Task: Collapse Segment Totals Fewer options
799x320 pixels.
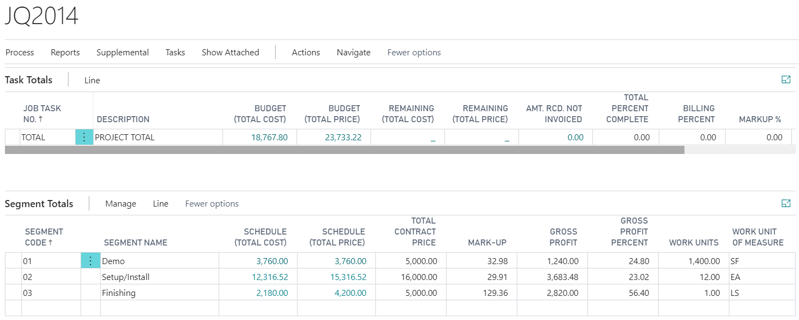Action: point(212,203)
